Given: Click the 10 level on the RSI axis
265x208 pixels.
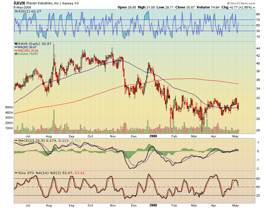Looking at the screenshot, I should click(258, 37).
